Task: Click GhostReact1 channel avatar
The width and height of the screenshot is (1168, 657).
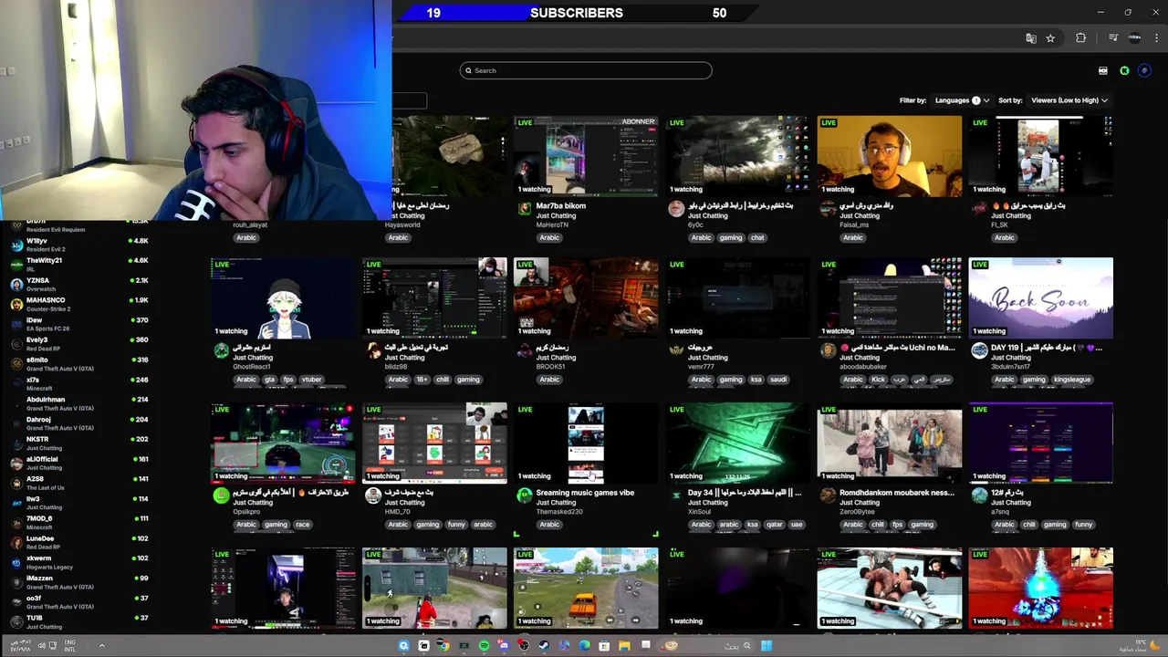Action: point(221,350)
